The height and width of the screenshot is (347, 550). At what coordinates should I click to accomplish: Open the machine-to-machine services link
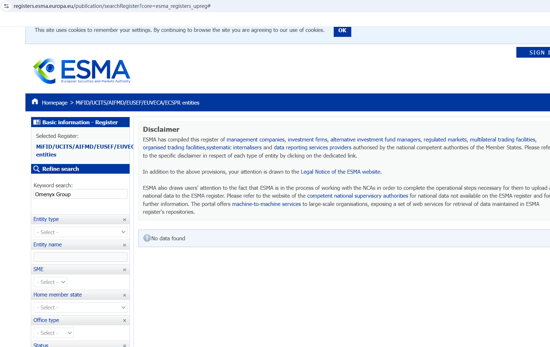pos(266,204)
